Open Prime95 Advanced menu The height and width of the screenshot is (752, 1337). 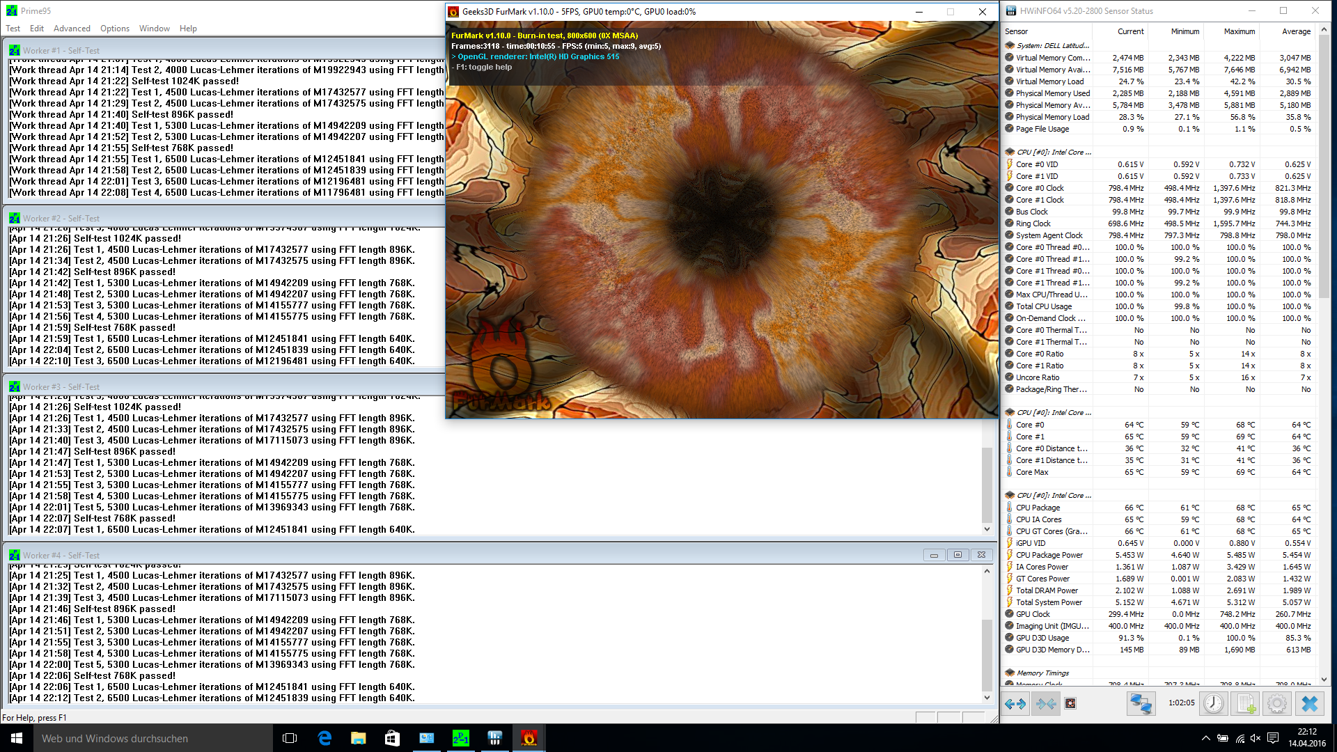(72, 29)
